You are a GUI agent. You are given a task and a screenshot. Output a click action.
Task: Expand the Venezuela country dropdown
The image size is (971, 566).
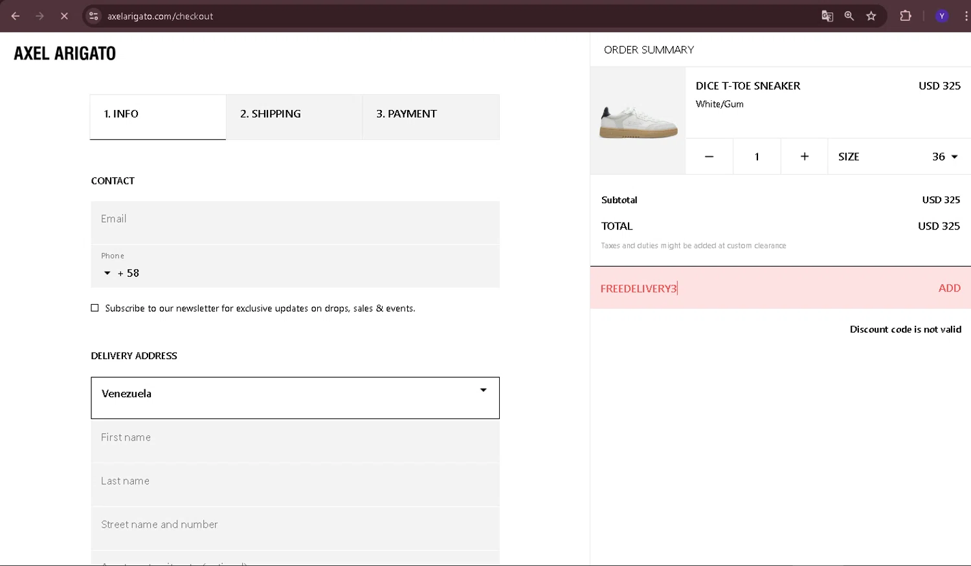pyautogui.click(x=483, y=391)
